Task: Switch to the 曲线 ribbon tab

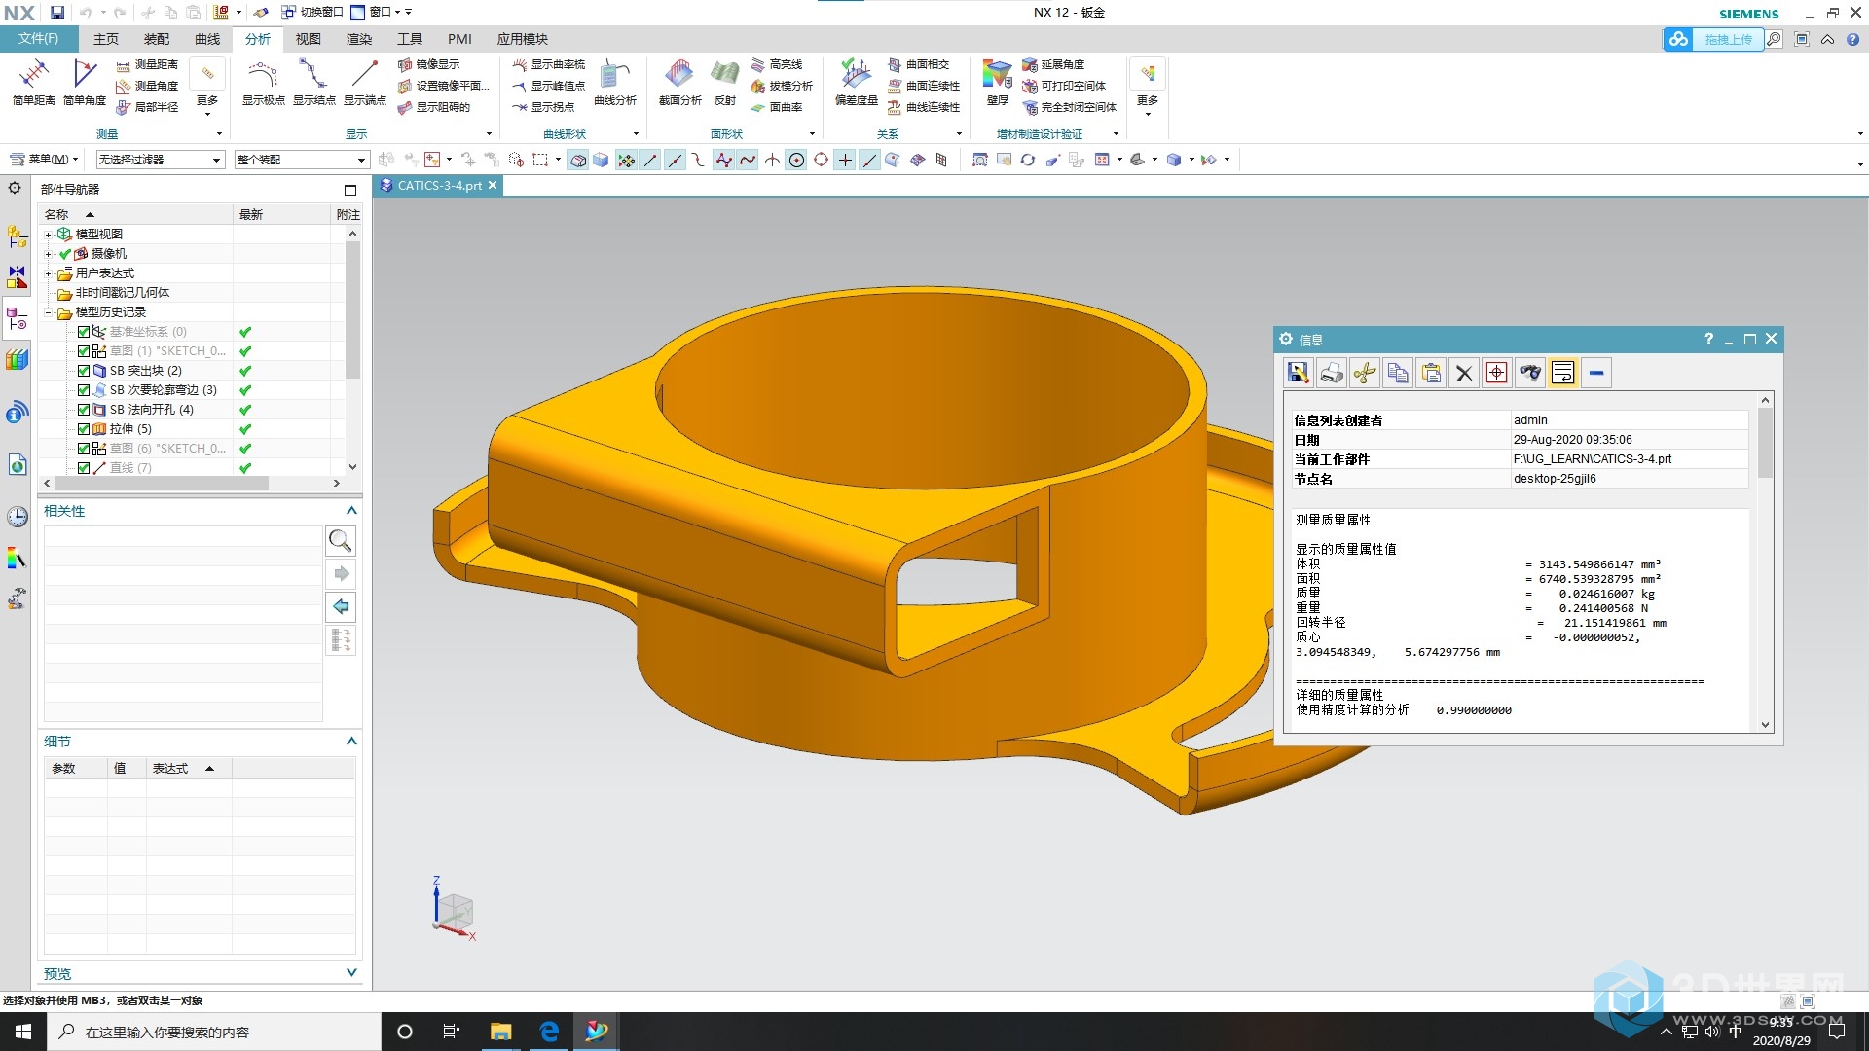Action: pos(207,39)
